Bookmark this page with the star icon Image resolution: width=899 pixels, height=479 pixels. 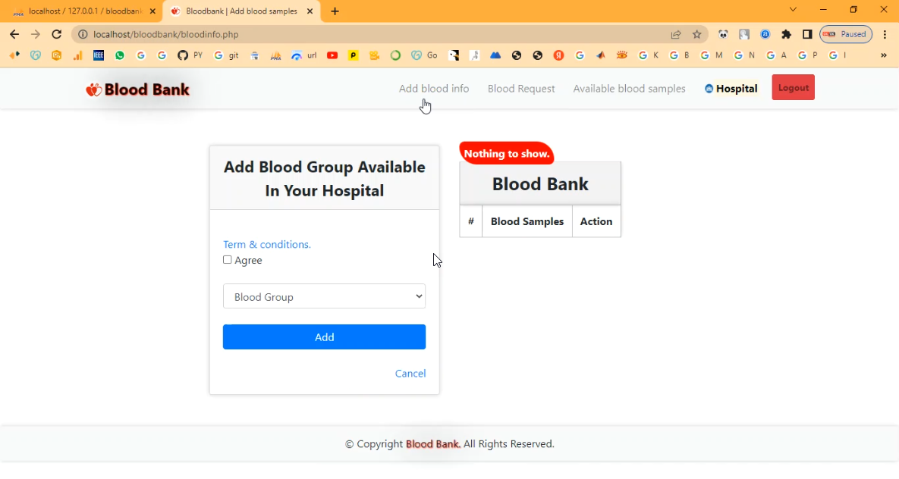click(696, 34)
